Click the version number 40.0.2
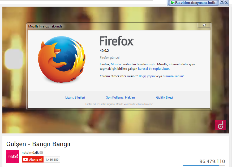232x167 pixels. pyautogui.click(x=104, y=51)
